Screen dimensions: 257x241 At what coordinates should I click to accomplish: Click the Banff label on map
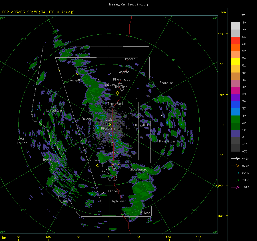[x=47, y=160]
